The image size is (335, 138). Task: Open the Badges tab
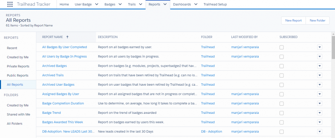coord(110,4)
